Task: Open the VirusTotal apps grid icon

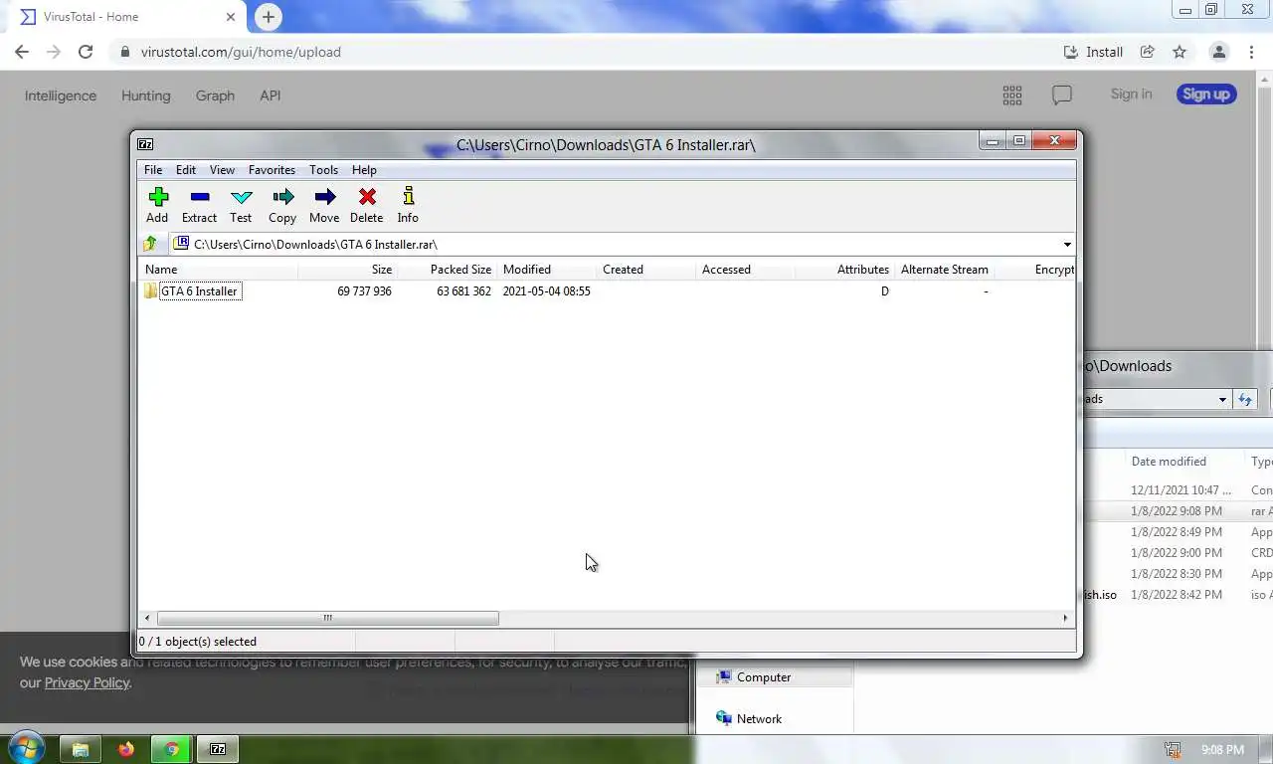Action: coord(1012,95)
